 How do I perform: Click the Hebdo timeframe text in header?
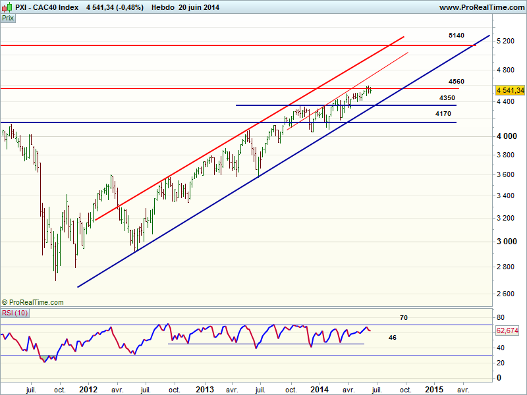pyautogui.click(x=163, y=7)
